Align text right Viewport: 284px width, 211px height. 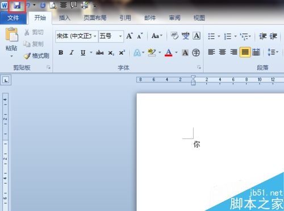pos(234,52)
